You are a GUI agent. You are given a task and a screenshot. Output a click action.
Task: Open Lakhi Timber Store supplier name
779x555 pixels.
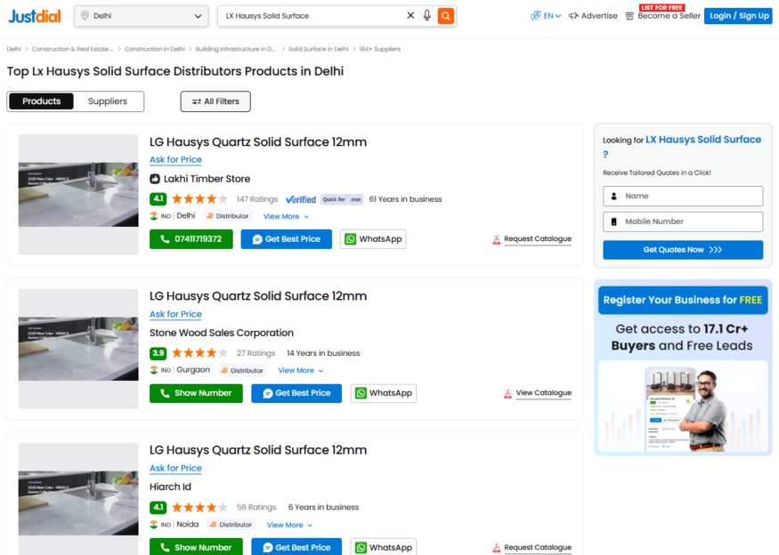click(207, 179)
